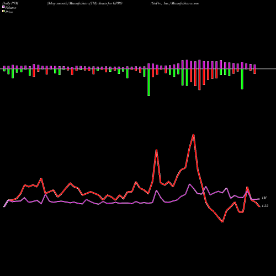
Task: Click the '1.22' price line end label
Action: (265, 206)
